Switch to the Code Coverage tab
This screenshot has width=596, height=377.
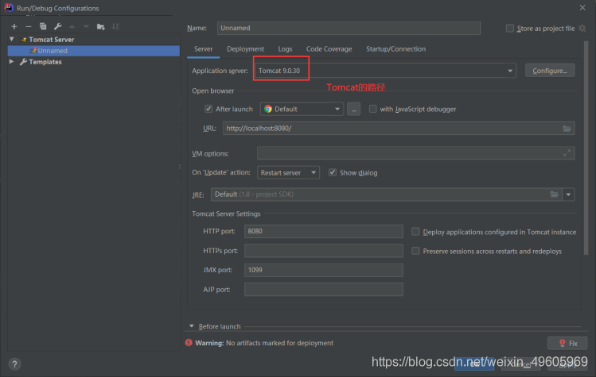point(329,49)
